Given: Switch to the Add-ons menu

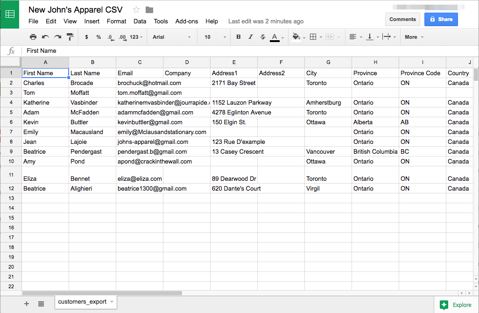Looking at the screenshot, I should [x=186, y=21].
